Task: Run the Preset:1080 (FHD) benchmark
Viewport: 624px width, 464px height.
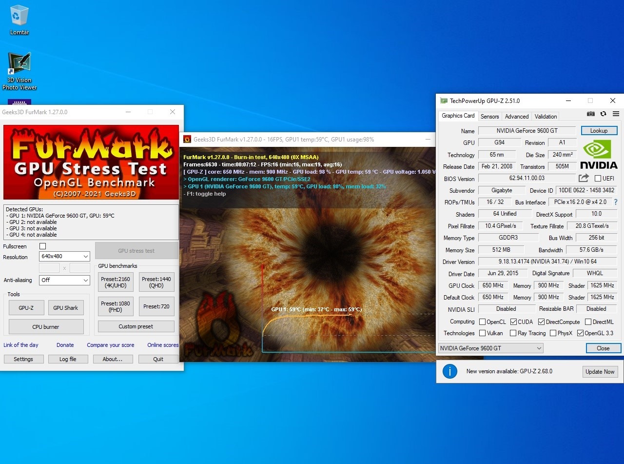Action: (116, 306)
